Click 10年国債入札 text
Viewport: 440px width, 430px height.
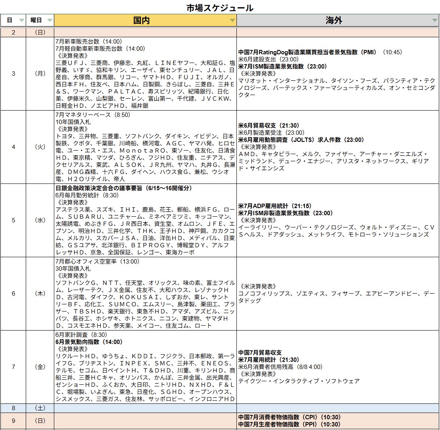[x=73, y=122]
